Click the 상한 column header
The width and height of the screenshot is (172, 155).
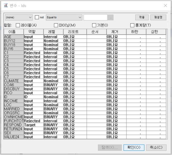pos(156,32)
